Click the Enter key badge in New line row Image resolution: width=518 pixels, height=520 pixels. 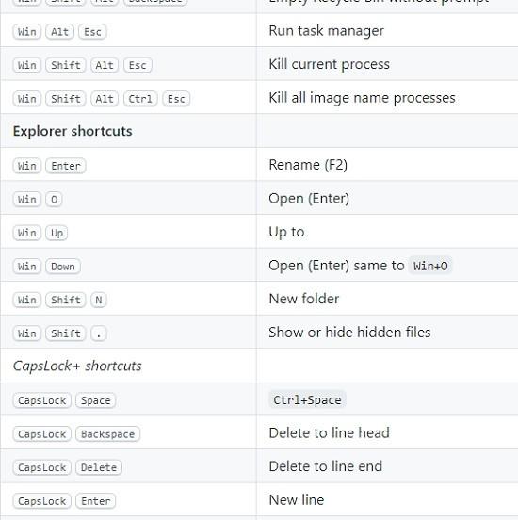tap(95, 501)
